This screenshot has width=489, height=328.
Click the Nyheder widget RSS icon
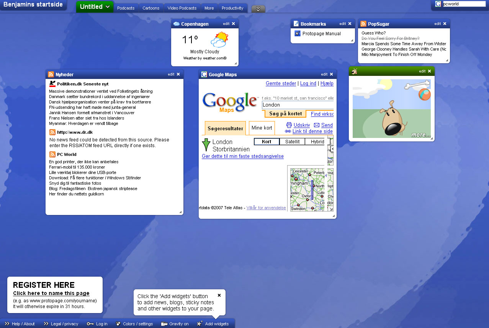pyautogui.click(x=51, y=74)
